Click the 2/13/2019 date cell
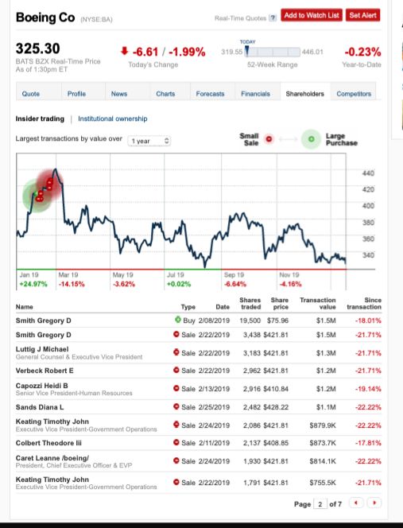The width and height of the screenshot is (403, 528). [x=214, y=389]
